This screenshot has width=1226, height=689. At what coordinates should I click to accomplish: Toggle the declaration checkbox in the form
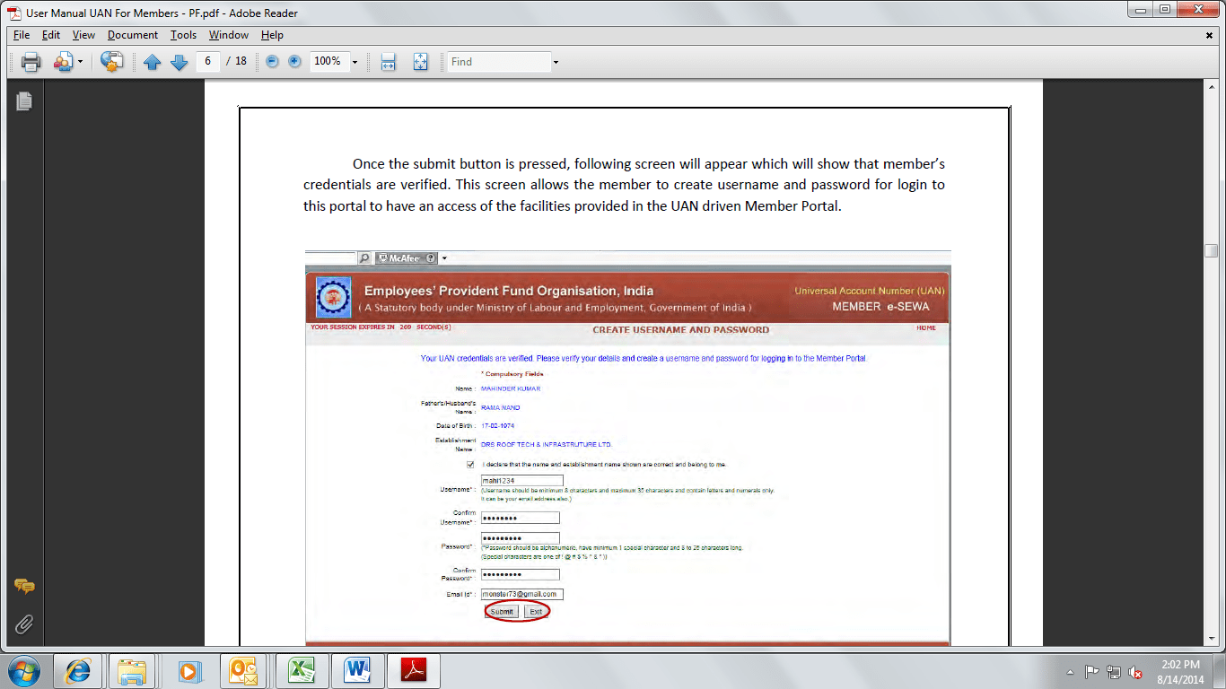[470, 465]
